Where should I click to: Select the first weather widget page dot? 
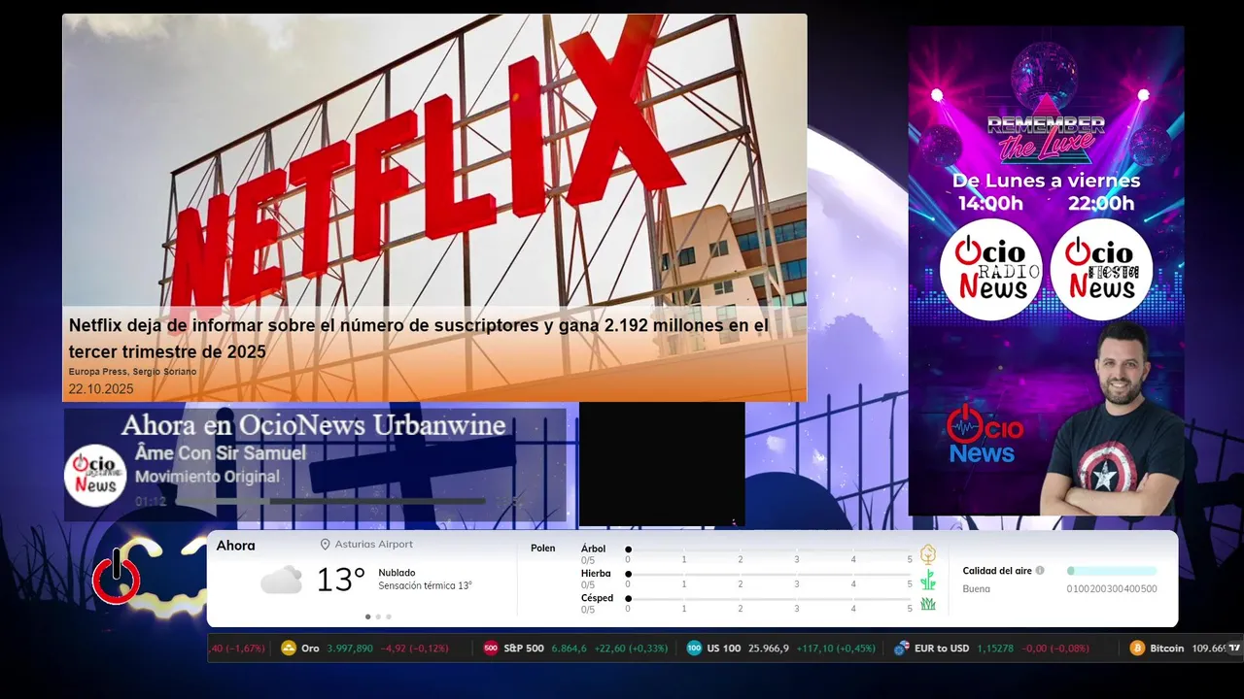[x=367, y=616]
